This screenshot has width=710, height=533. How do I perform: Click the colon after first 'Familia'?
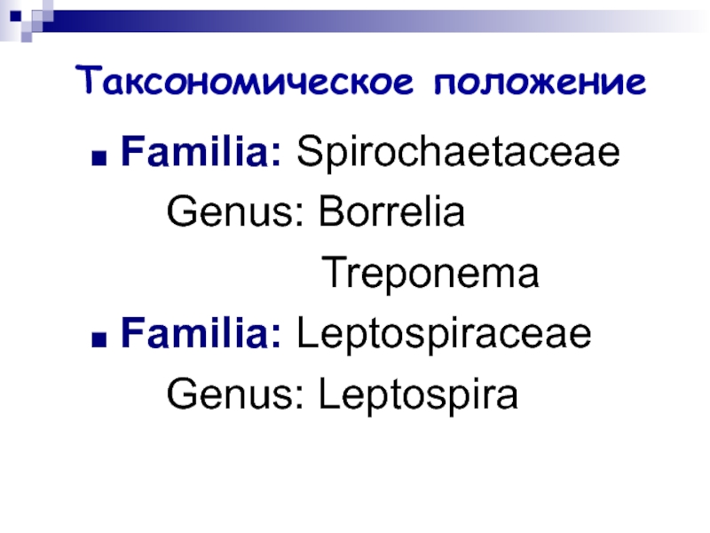[x=276, y=156]
